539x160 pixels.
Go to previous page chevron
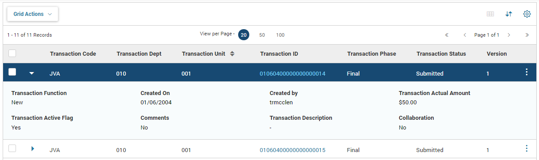465,35
